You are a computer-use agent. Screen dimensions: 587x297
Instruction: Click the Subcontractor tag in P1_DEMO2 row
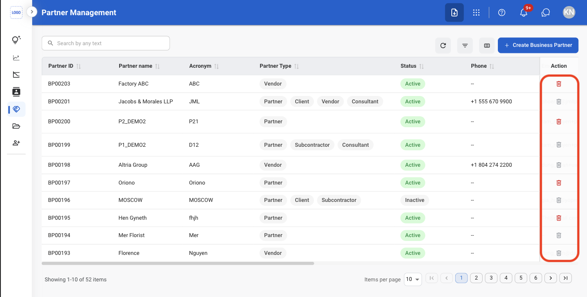[x=312, y=145]
